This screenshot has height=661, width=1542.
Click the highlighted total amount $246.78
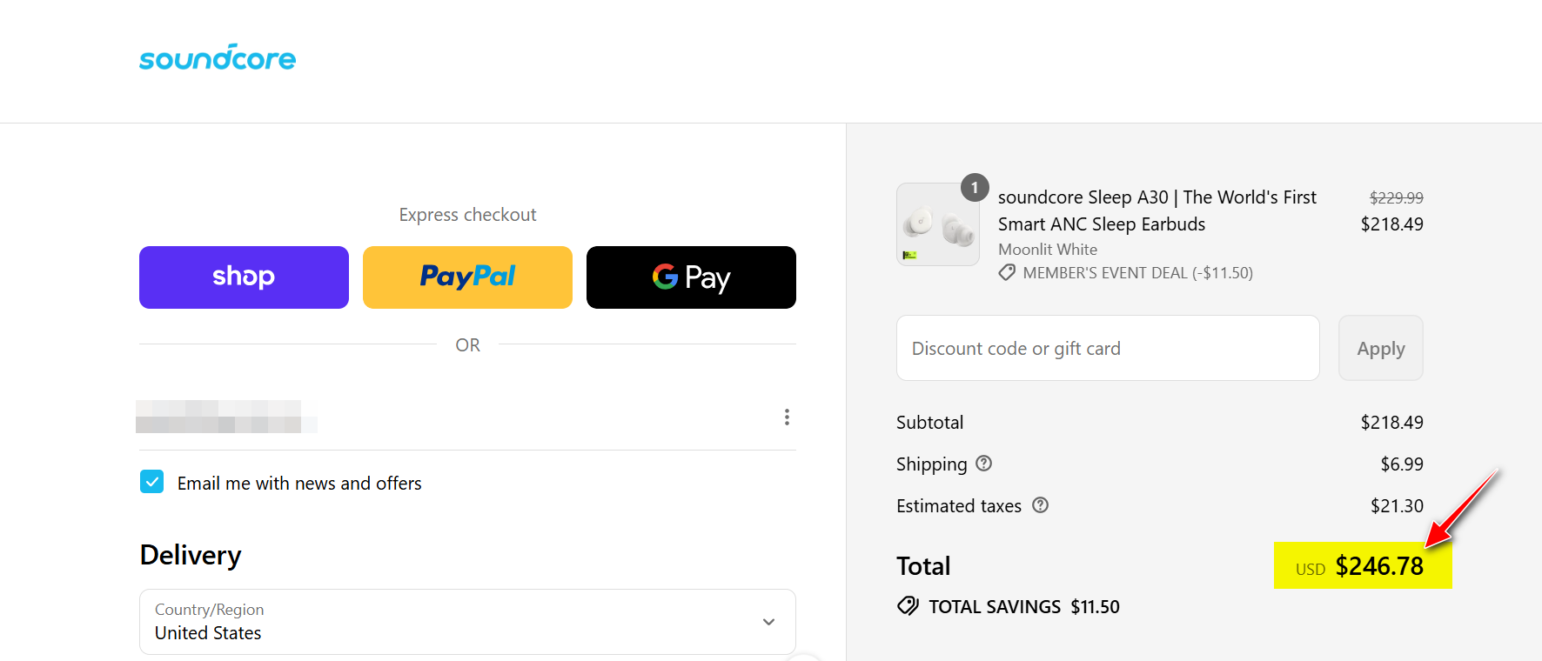point(1363,566)
